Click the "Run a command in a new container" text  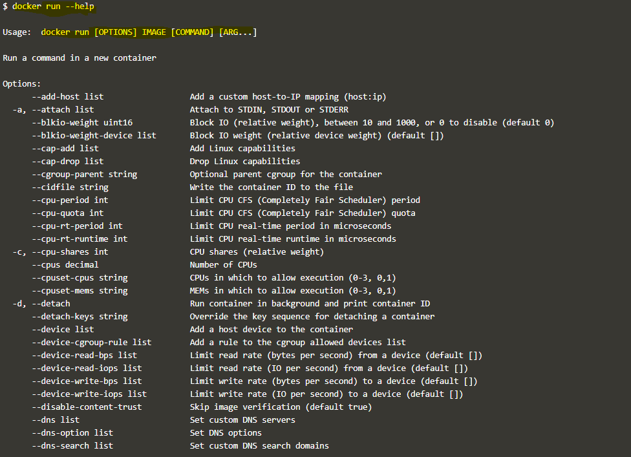tap(80, 58)
